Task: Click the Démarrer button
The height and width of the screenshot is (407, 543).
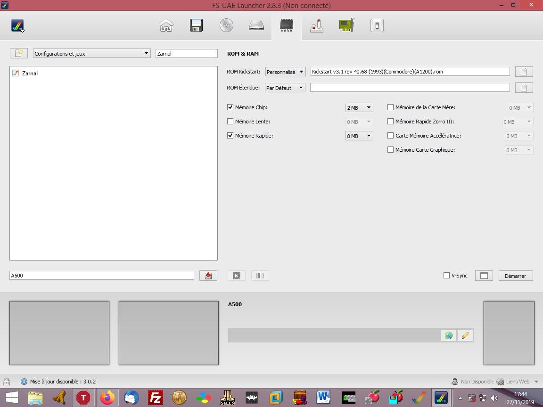Action: pyautogui.click(x=515, y=276)
